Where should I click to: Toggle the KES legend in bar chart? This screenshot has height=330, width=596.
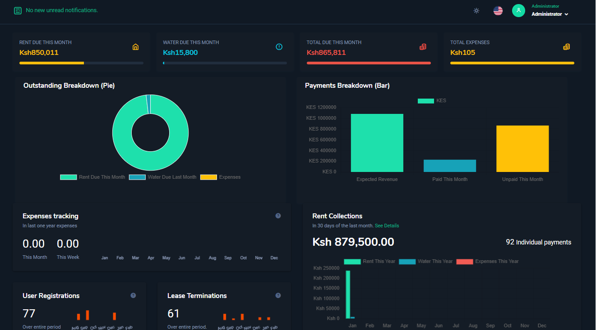[x=432, y=100]
